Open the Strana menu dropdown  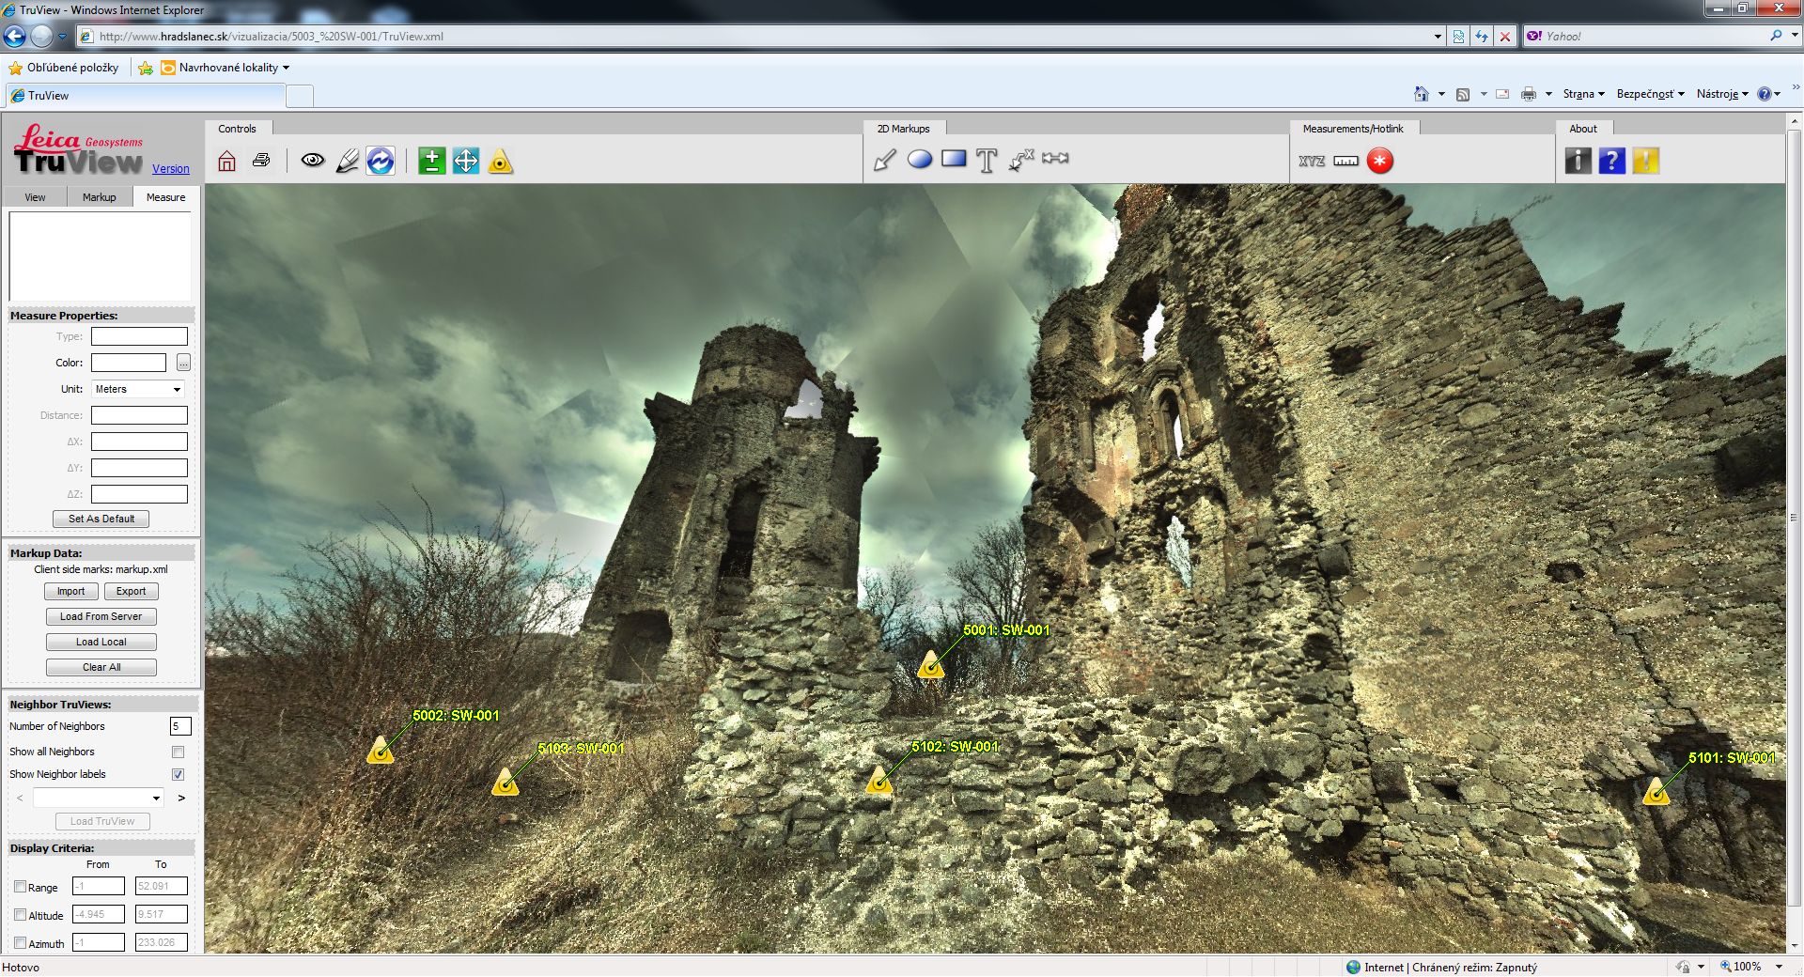pos(1583,94)
